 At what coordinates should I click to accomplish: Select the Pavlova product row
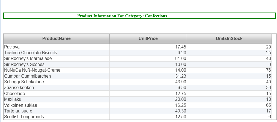point(12,47)
